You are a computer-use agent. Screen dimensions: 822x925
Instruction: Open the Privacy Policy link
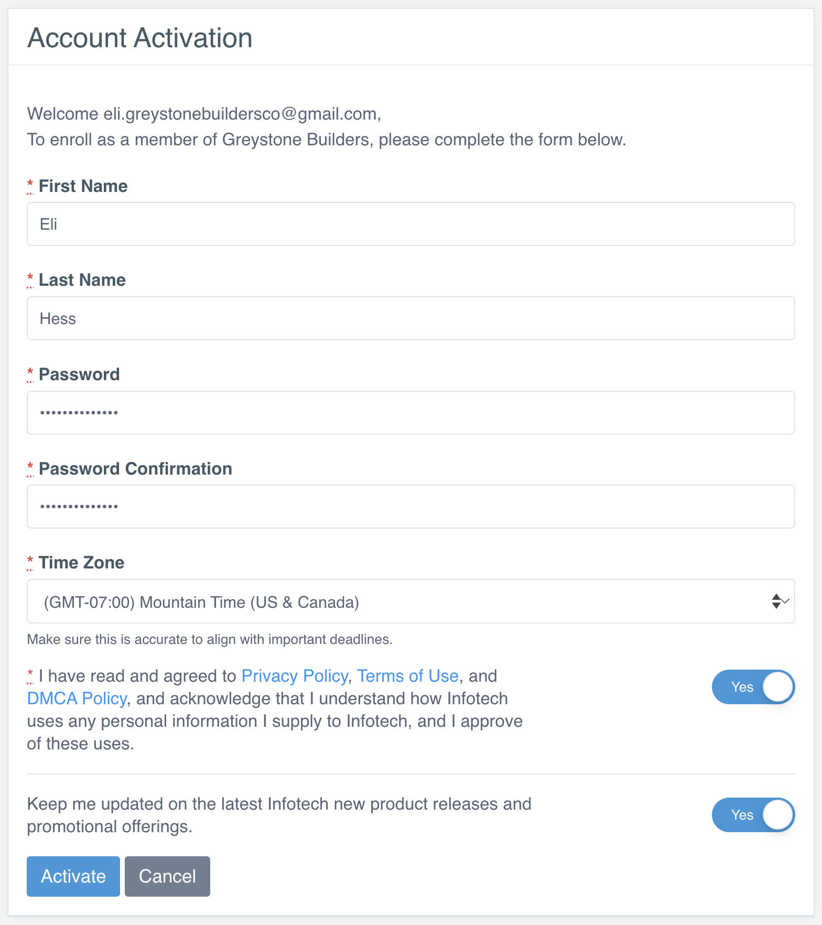pos(295,676)
